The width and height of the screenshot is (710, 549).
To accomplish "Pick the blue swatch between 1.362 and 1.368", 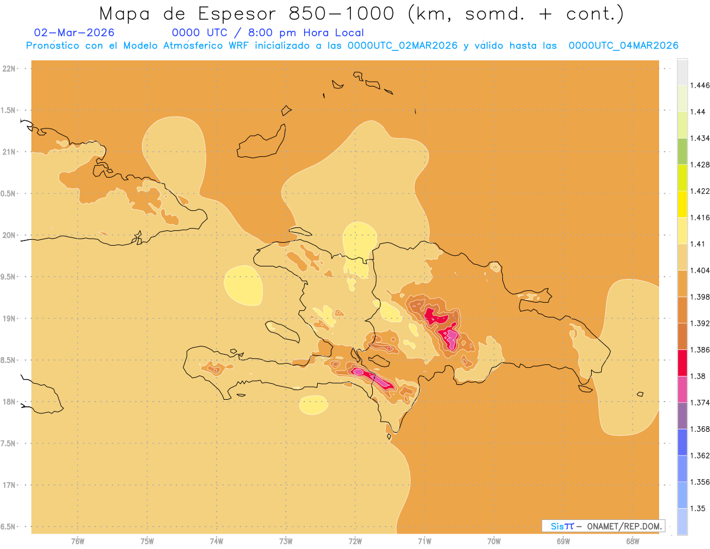I will pyautogui.click(x=682, y=442).
